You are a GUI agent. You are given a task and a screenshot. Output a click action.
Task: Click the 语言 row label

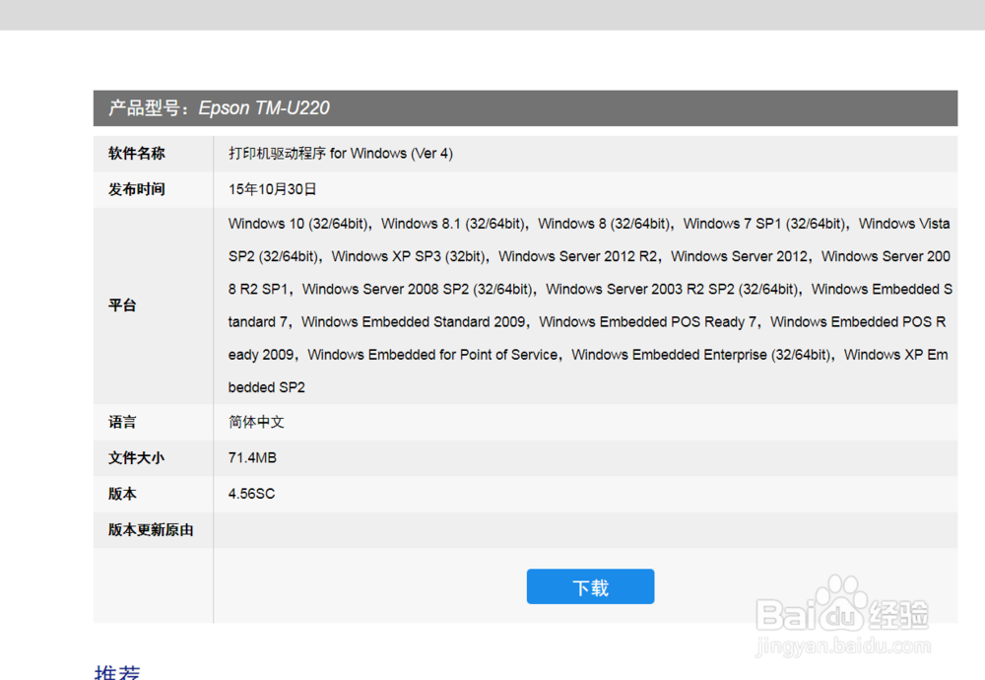[122, 422]
